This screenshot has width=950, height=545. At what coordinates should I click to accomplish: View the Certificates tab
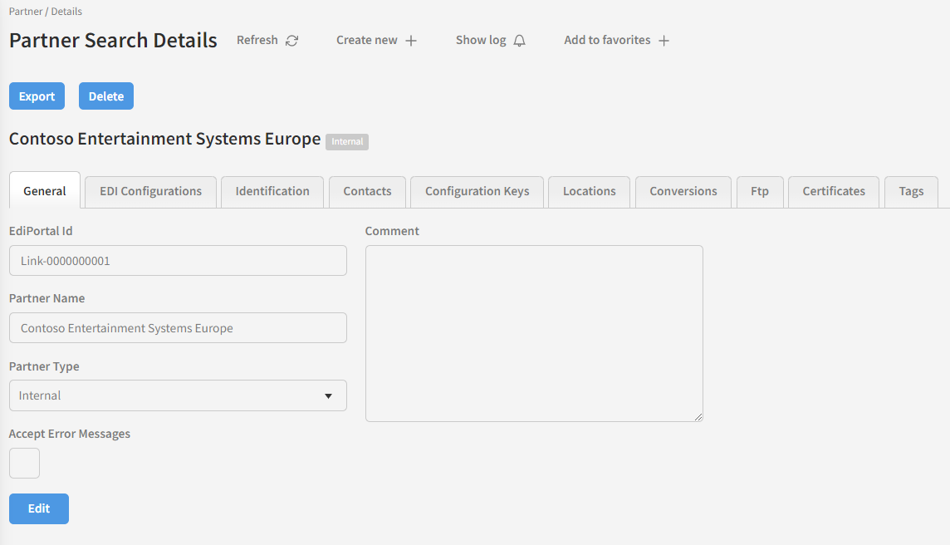tap(833, 191)
